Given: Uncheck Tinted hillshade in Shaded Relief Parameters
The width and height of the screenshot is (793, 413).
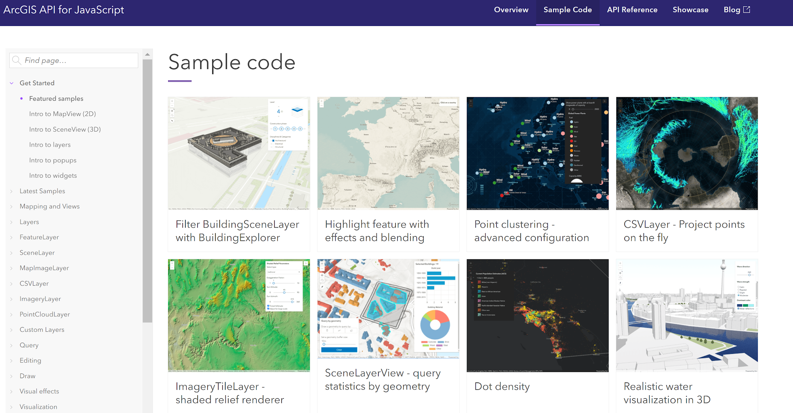Looking at the screenshot, I should tap(268, 306).
